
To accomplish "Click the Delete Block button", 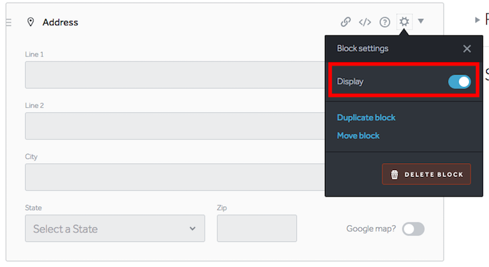I will pyautogui.click(x=426, y=174).
